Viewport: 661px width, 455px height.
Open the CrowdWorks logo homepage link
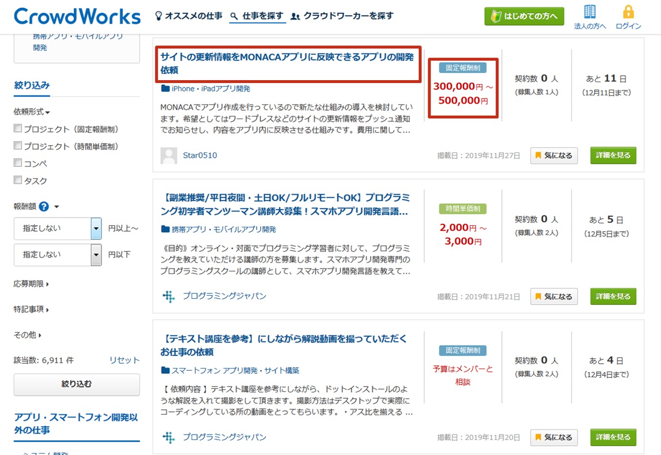pos(77,16)
